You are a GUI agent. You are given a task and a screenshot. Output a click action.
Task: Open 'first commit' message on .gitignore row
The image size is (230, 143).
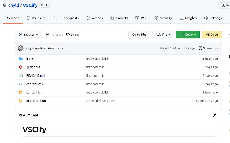tap(95, 67)
